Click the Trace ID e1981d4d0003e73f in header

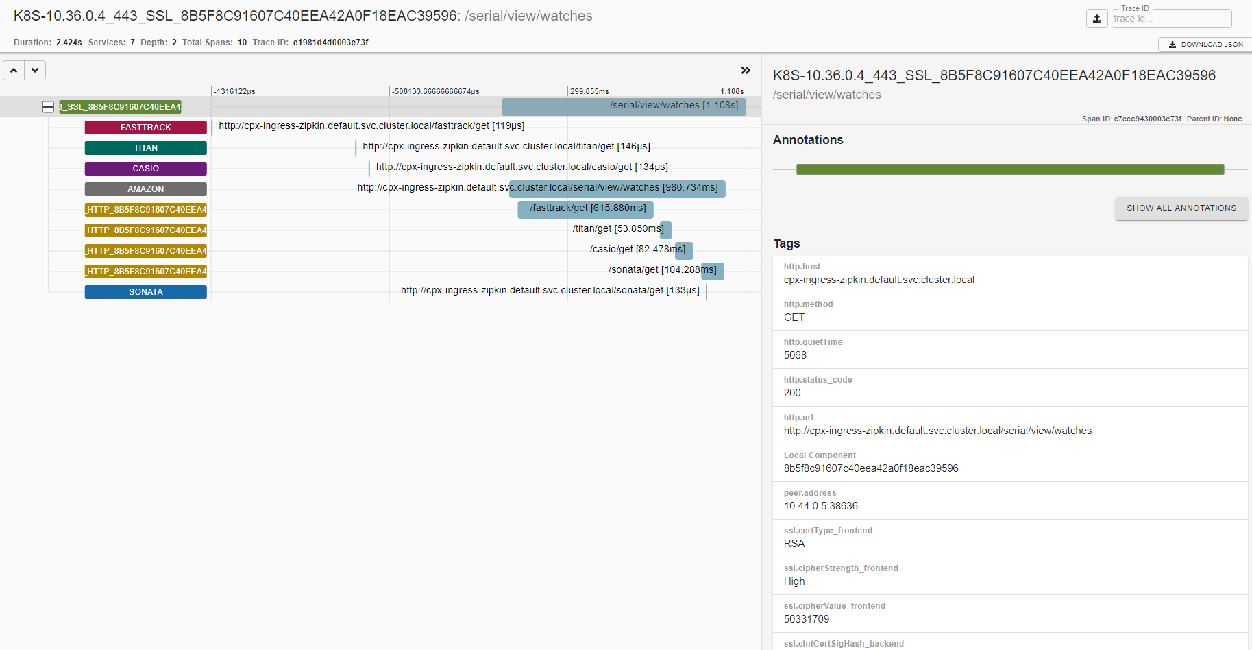pos(331,43)
